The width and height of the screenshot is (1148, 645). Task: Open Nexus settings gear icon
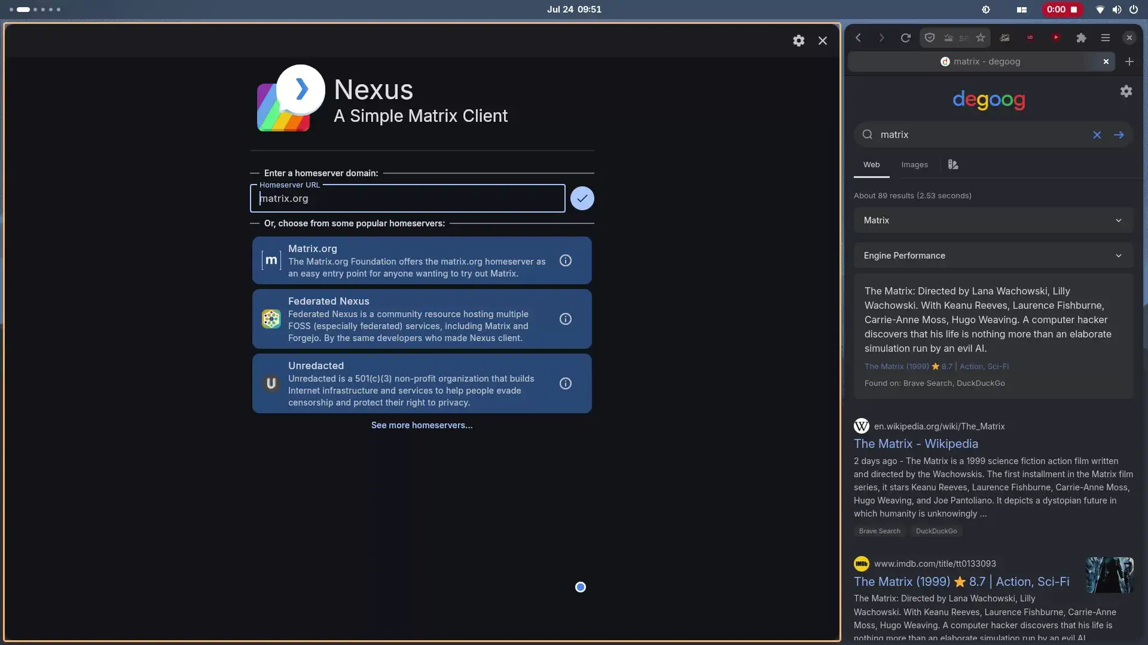point(799,41)
